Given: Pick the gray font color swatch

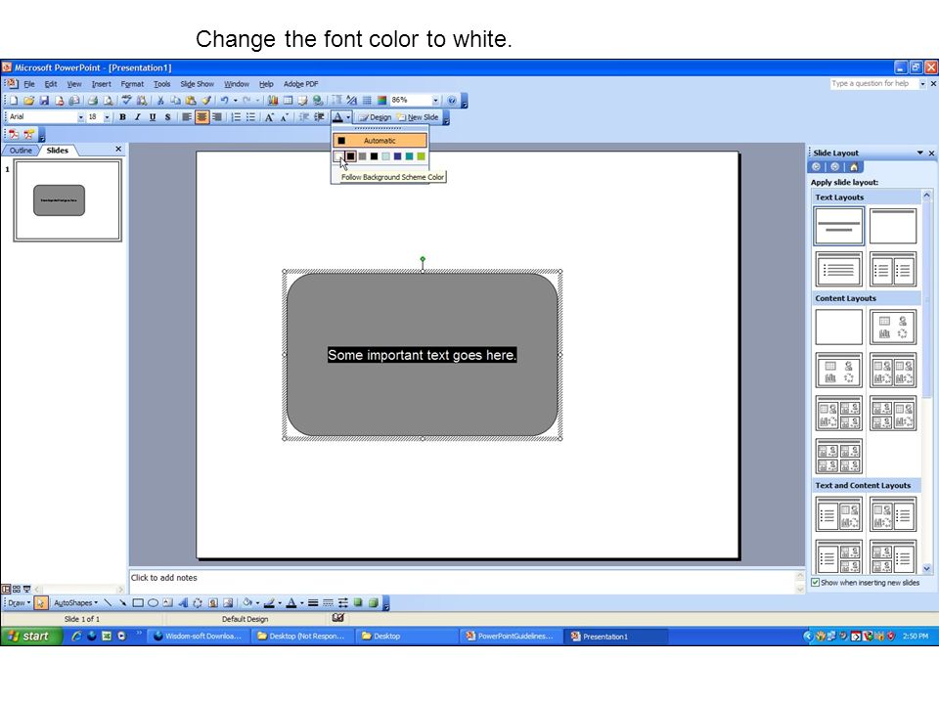Looking at the screenshot, I should [x=362, y=156].
